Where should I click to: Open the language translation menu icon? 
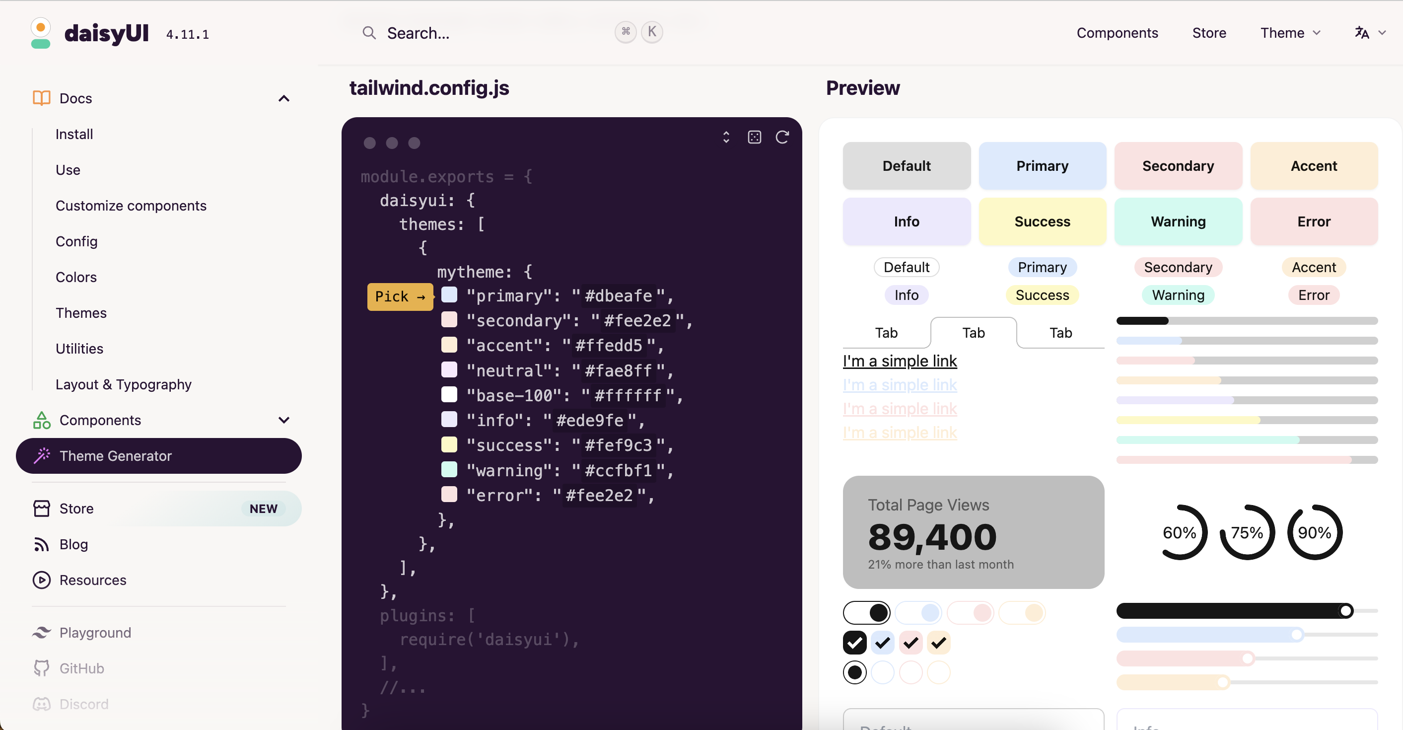[x=1364, y=33]
